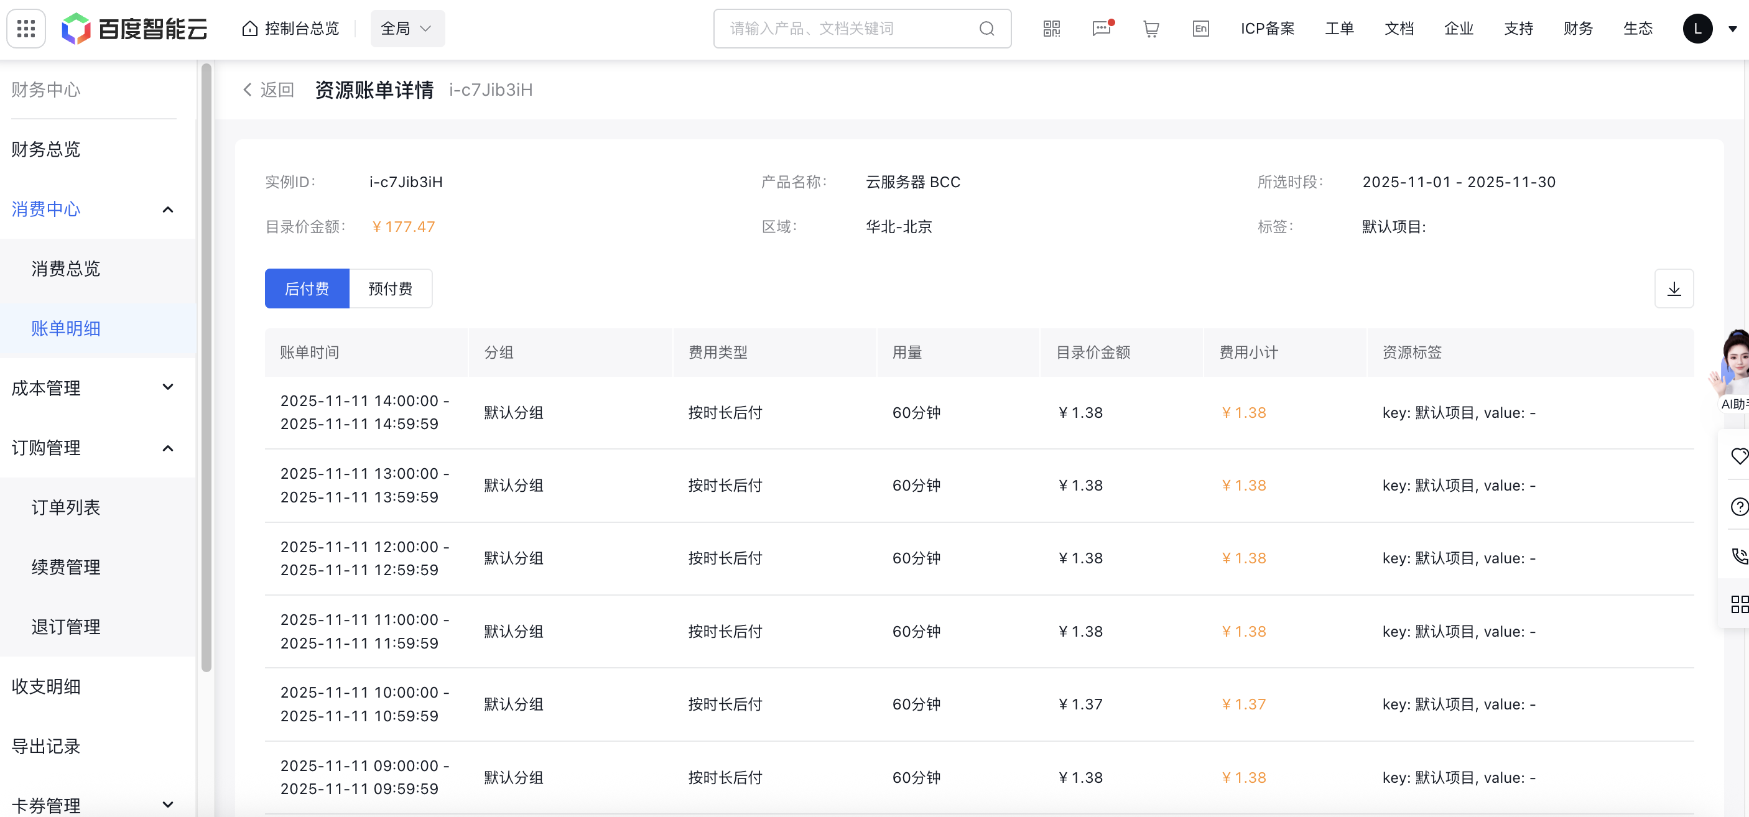This screenshot has width=1749, height=817.
Task: Click the search magnifier icon
Action: 986,29
